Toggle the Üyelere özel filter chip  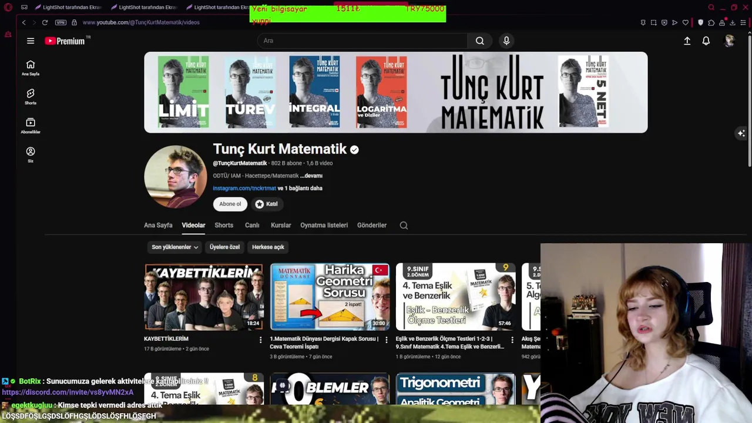(x=224, y=247)
